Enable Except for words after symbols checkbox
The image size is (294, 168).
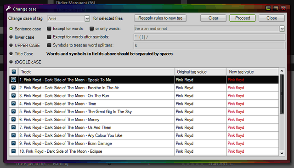(49, 37)
